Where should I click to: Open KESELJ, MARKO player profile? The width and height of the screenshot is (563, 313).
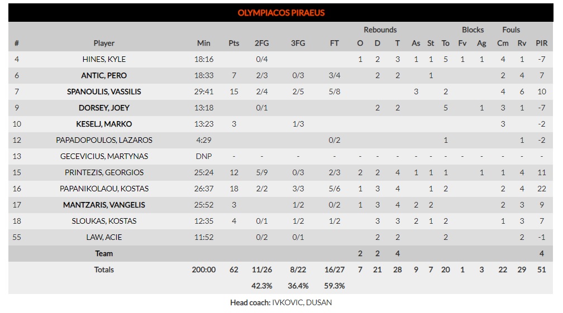tap(104, 124)
